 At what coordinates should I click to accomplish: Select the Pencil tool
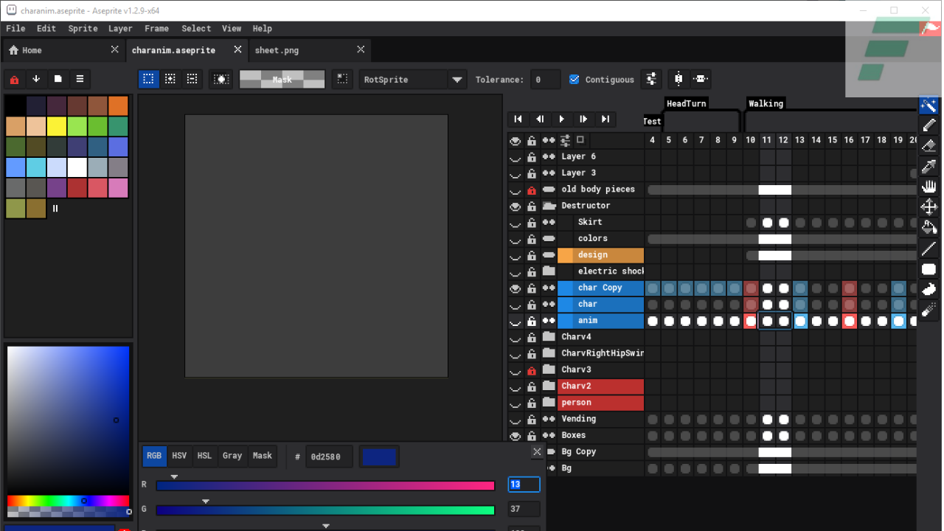929,125
